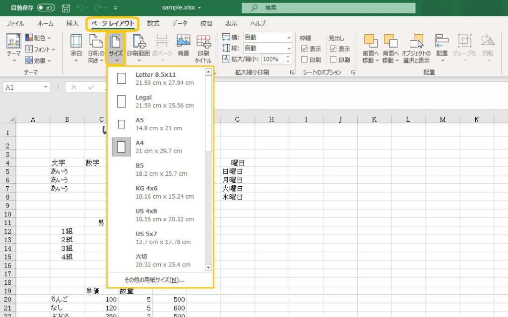Click その他の用紙サイズ option
Image resolution: width=508 pixels, height=317 pixels.
pyautogui.click(x=154, y=280)
